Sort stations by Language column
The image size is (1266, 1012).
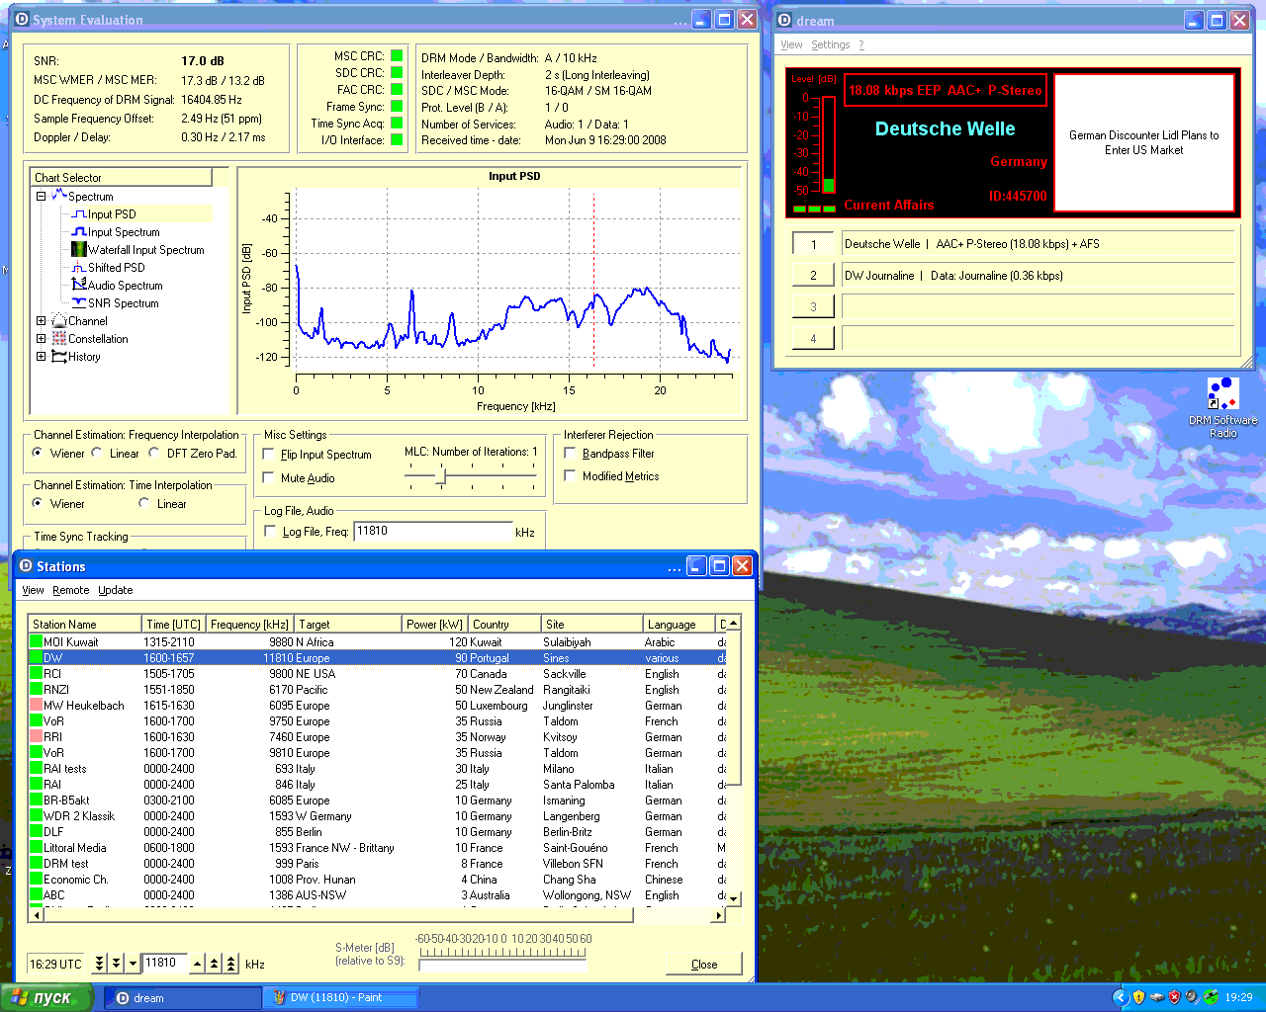coord(678,624)
